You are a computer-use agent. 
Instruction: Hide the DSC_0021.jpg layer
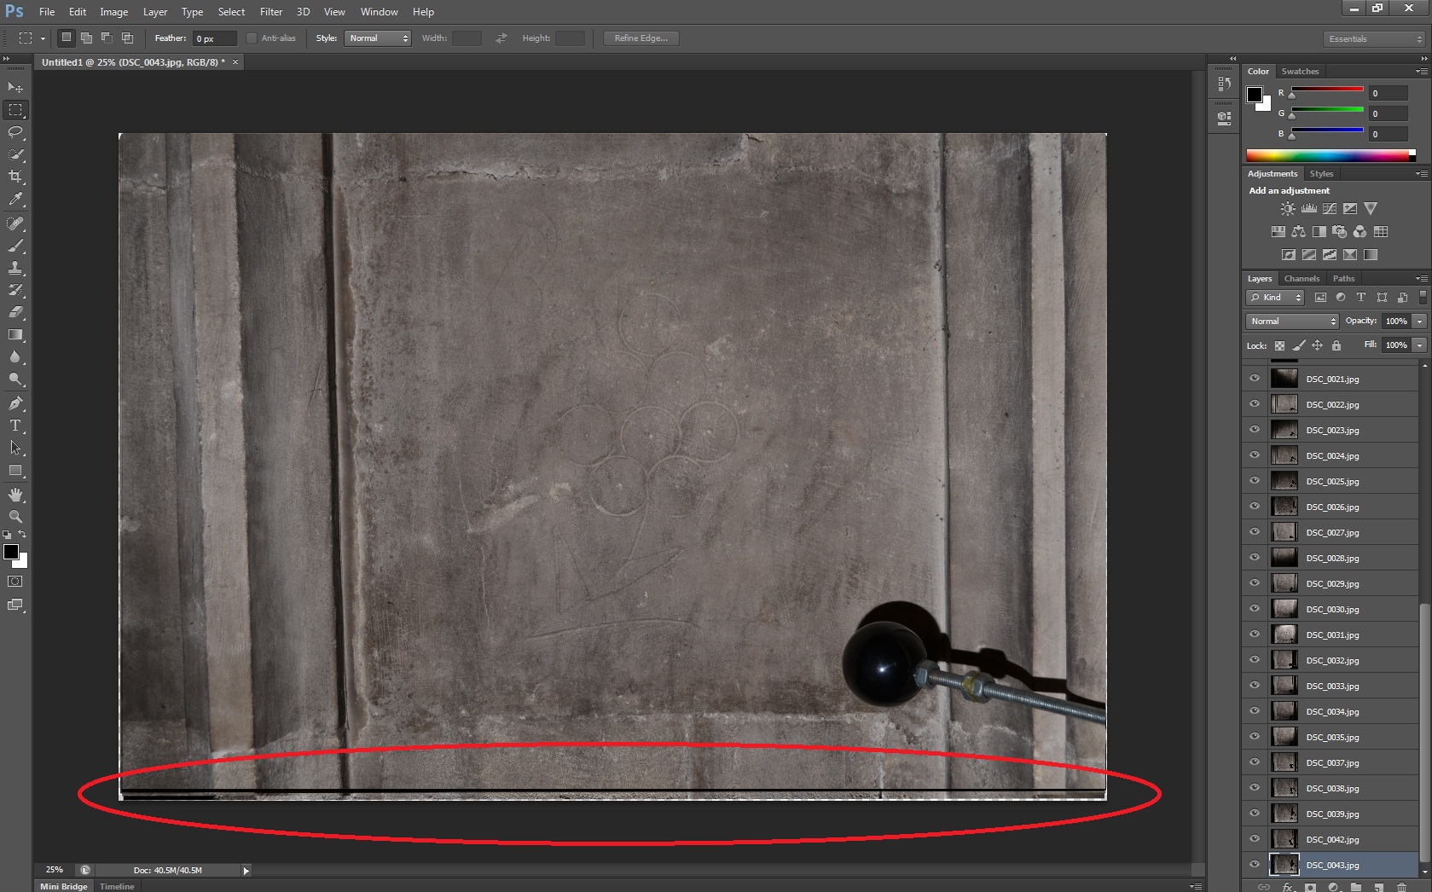1255,379
